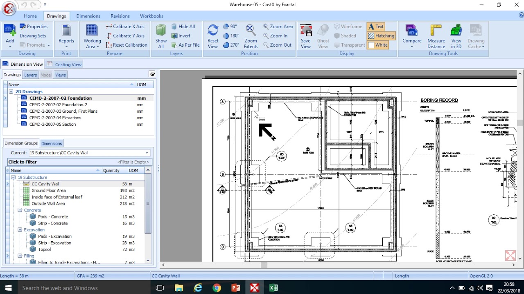Toggle White background option

tap(378, 45)
